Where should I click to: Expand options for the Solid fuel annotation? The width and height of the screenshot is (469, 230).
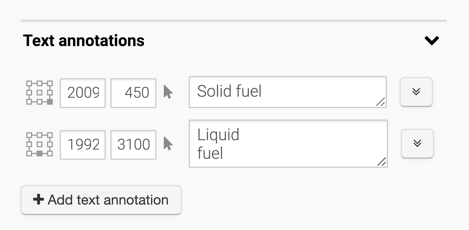416,92
